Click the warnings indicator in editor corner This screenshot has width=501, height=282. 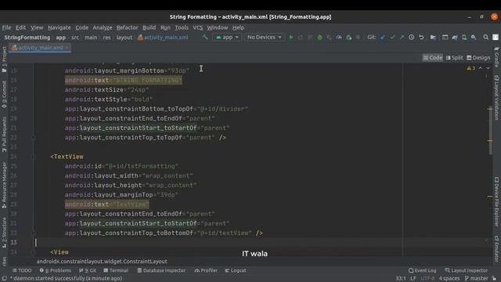[470, 68]
